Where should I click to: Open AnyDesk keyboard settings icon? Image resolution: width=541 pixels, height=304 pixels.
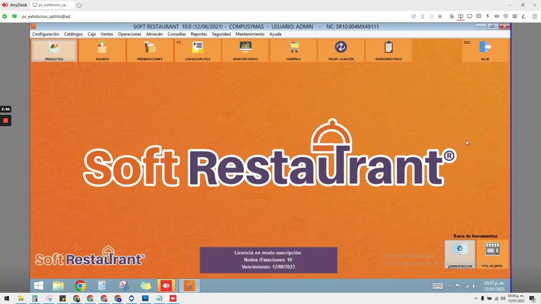click(x=497, y=16)
